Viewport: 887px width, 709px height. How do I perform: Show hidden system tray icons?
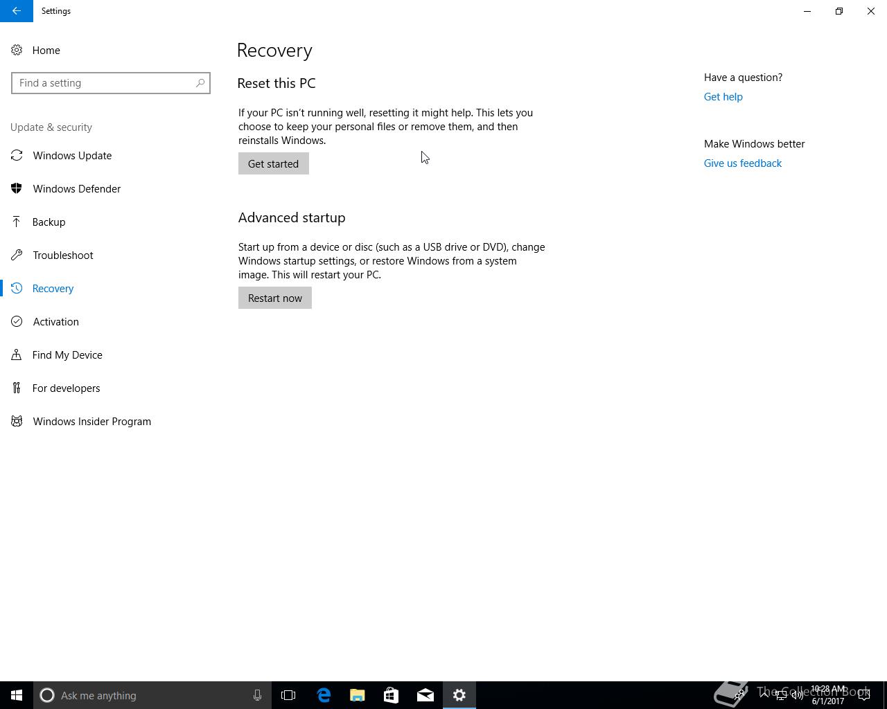point(765,695)
